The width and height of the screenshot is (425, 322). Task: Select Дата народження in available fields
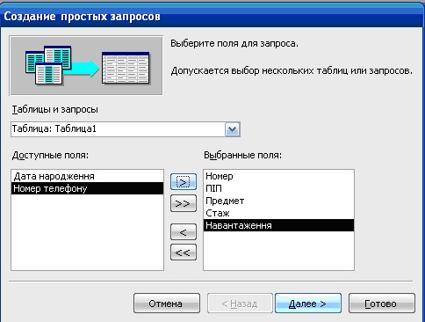(x=87, y=176)
